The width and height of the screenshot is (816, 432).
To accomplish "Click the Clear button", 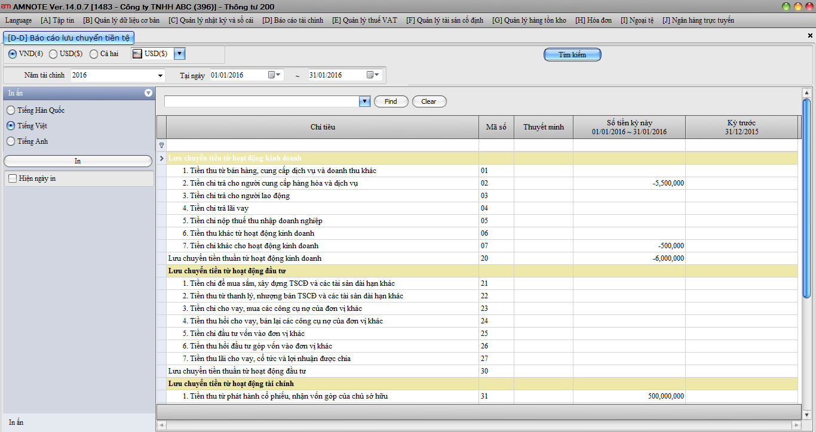I will 429,101.
